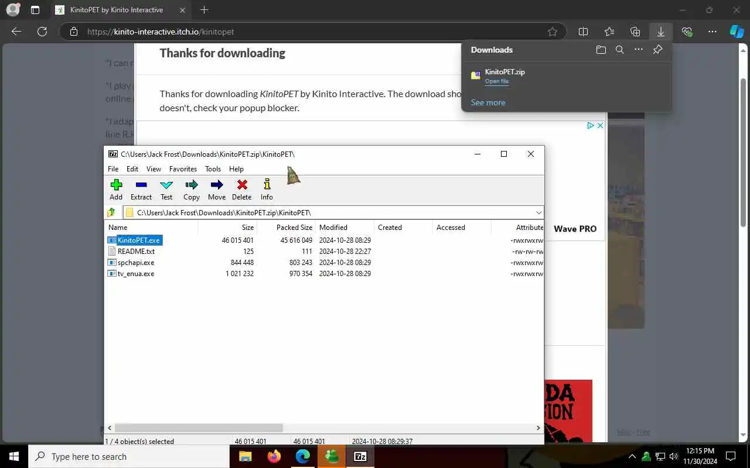Select the KinitoPET.exe file row

coord(324,240)
